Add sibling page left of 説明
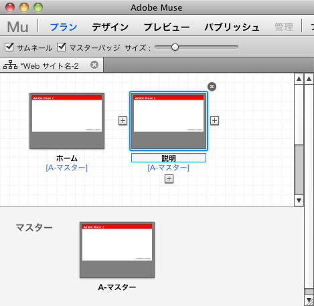 [x=123, y=120]
